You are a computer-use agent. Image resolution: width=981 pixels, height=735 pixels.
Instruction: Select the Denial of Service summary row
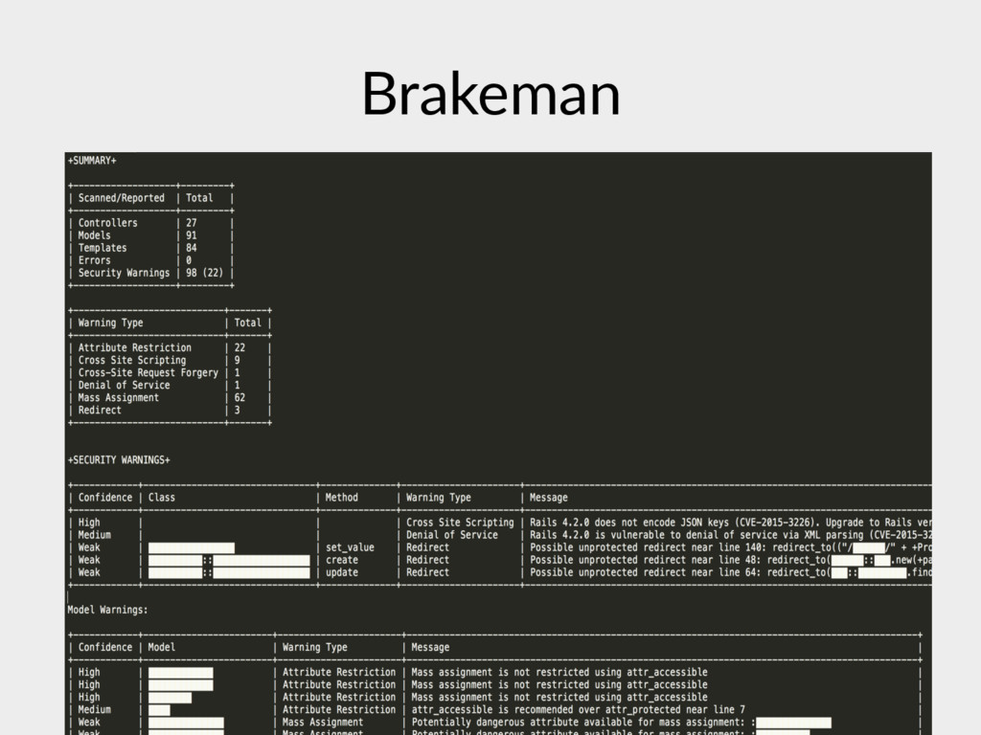tap(170, 385)
